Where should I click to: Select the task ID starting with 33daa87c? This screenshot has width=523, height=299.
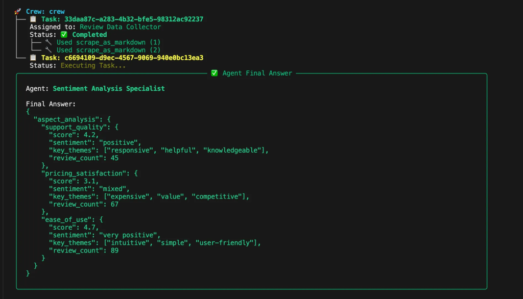pos(133,19)
